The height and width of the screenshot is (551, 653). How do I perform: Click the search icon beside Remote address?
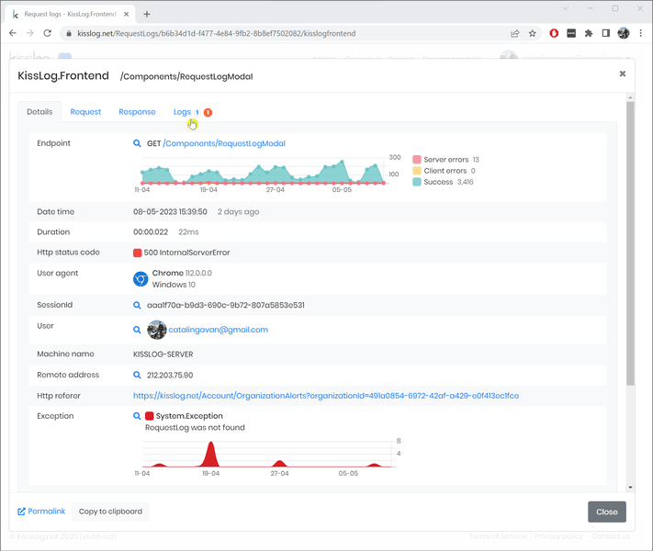click(x=138, y=375)
